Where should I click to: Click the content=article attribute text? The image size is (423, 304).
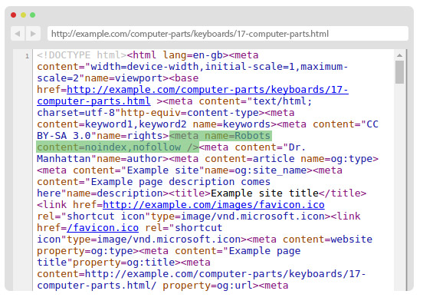coord(250,159)
